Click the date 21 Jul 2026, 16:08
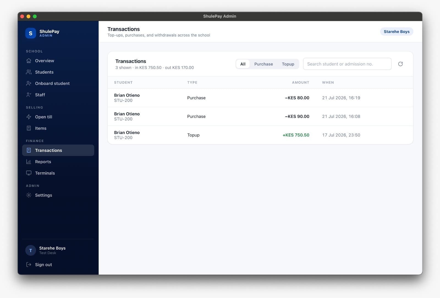Viewport: 440px width, 298px height. (x=341, y=116)
